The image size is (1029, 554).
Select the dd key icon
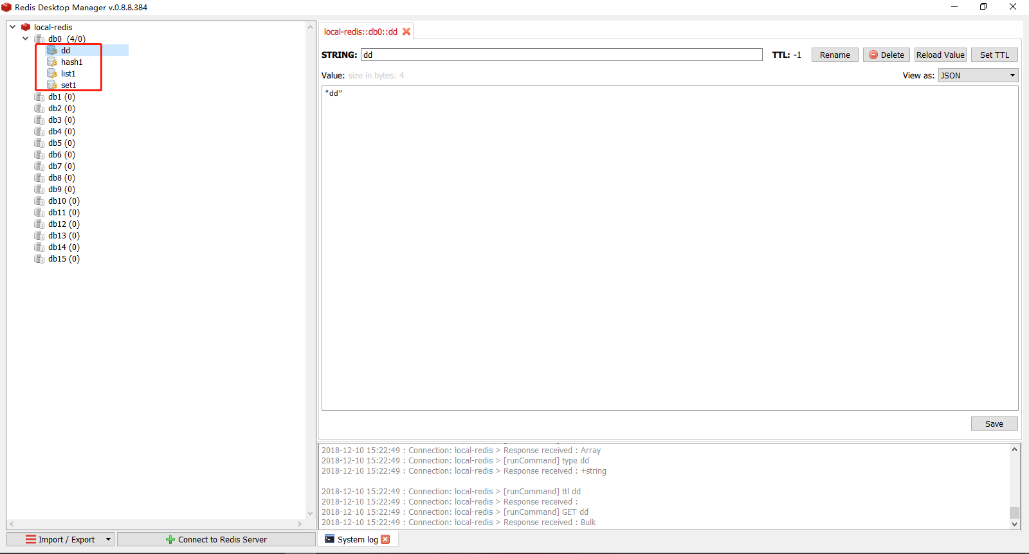52,50
